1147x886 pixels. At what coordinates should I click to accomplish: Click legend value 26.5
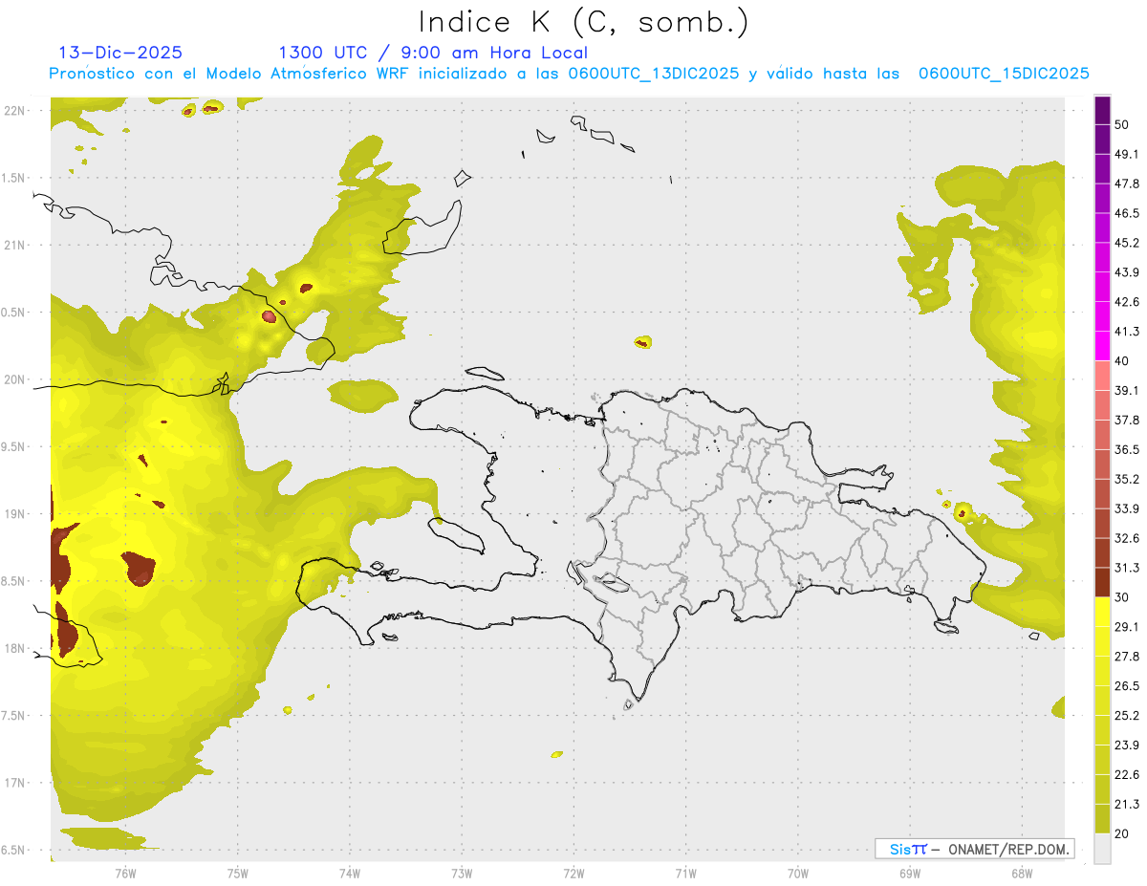coord(1127,686)
